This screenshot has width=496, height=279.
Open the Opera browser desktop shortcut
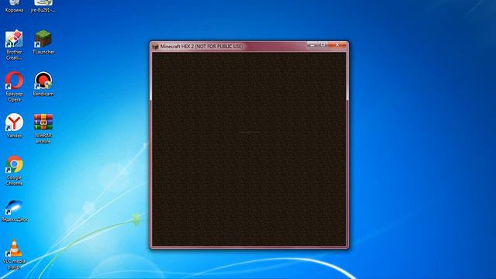(x=14, y=87)
